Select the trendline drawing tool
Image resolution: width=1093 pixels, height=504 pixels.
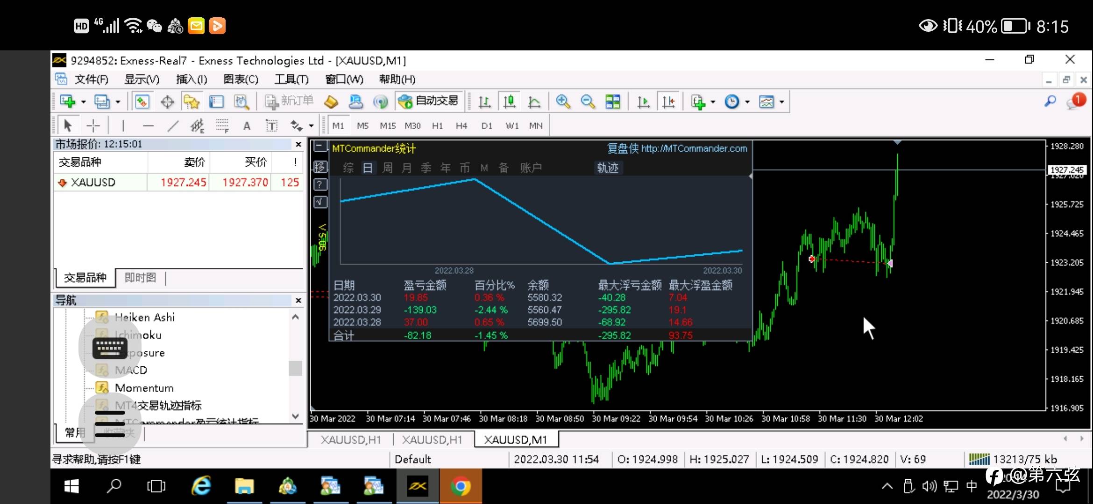tap(173, 126)
